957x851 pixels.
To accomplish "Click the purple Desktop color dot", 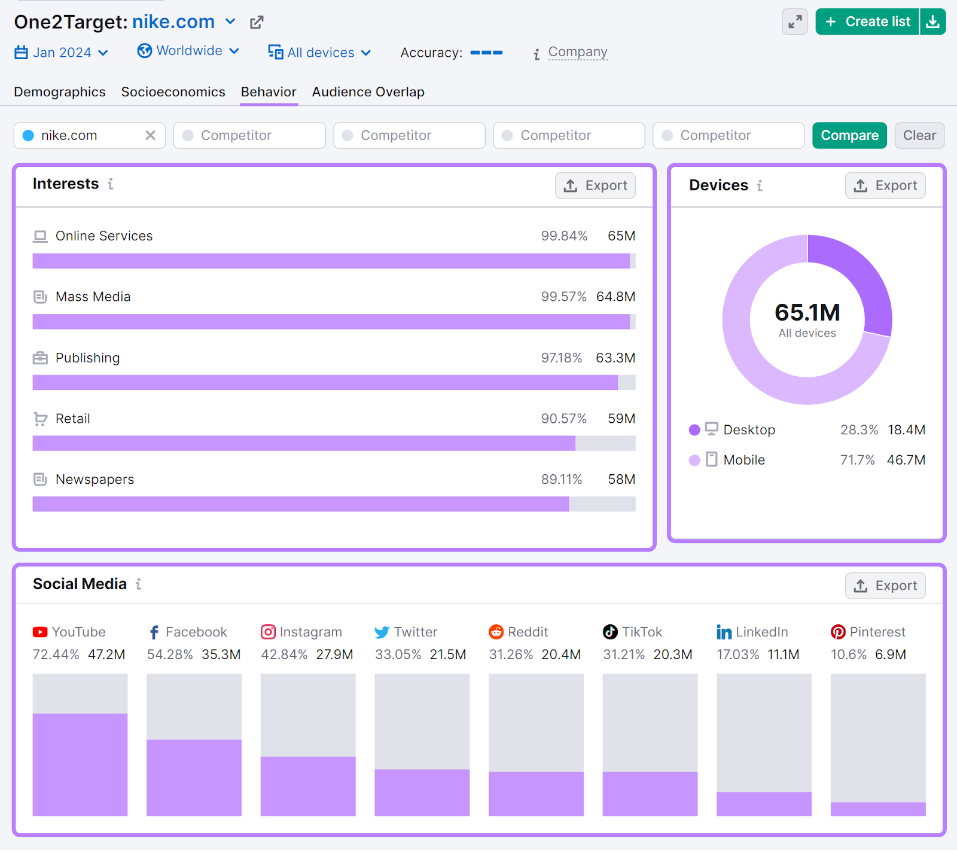I will coord(694,429).
